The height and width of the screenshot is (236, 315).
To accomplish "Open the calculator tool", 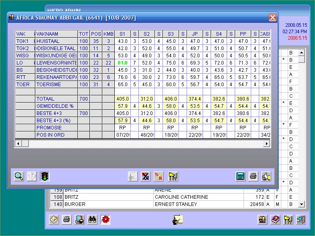I will [x=241, y=176].
